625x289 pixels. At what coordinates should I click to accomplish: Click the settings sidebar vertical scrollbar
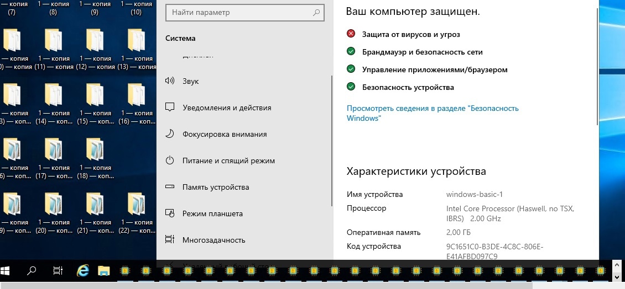click(332, 138)
